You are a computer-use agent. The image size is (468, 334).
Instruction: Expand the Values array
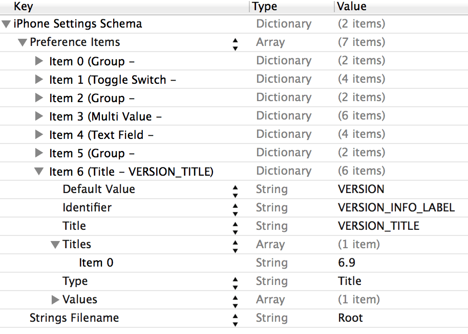coord(55,300)
